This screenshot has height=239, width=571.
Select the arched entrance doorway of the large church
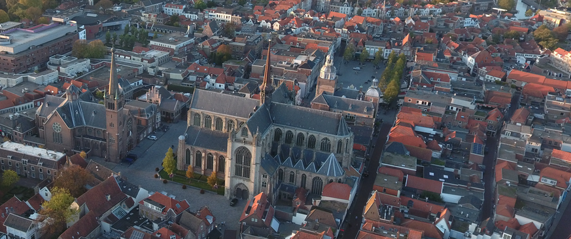(241, 191)
